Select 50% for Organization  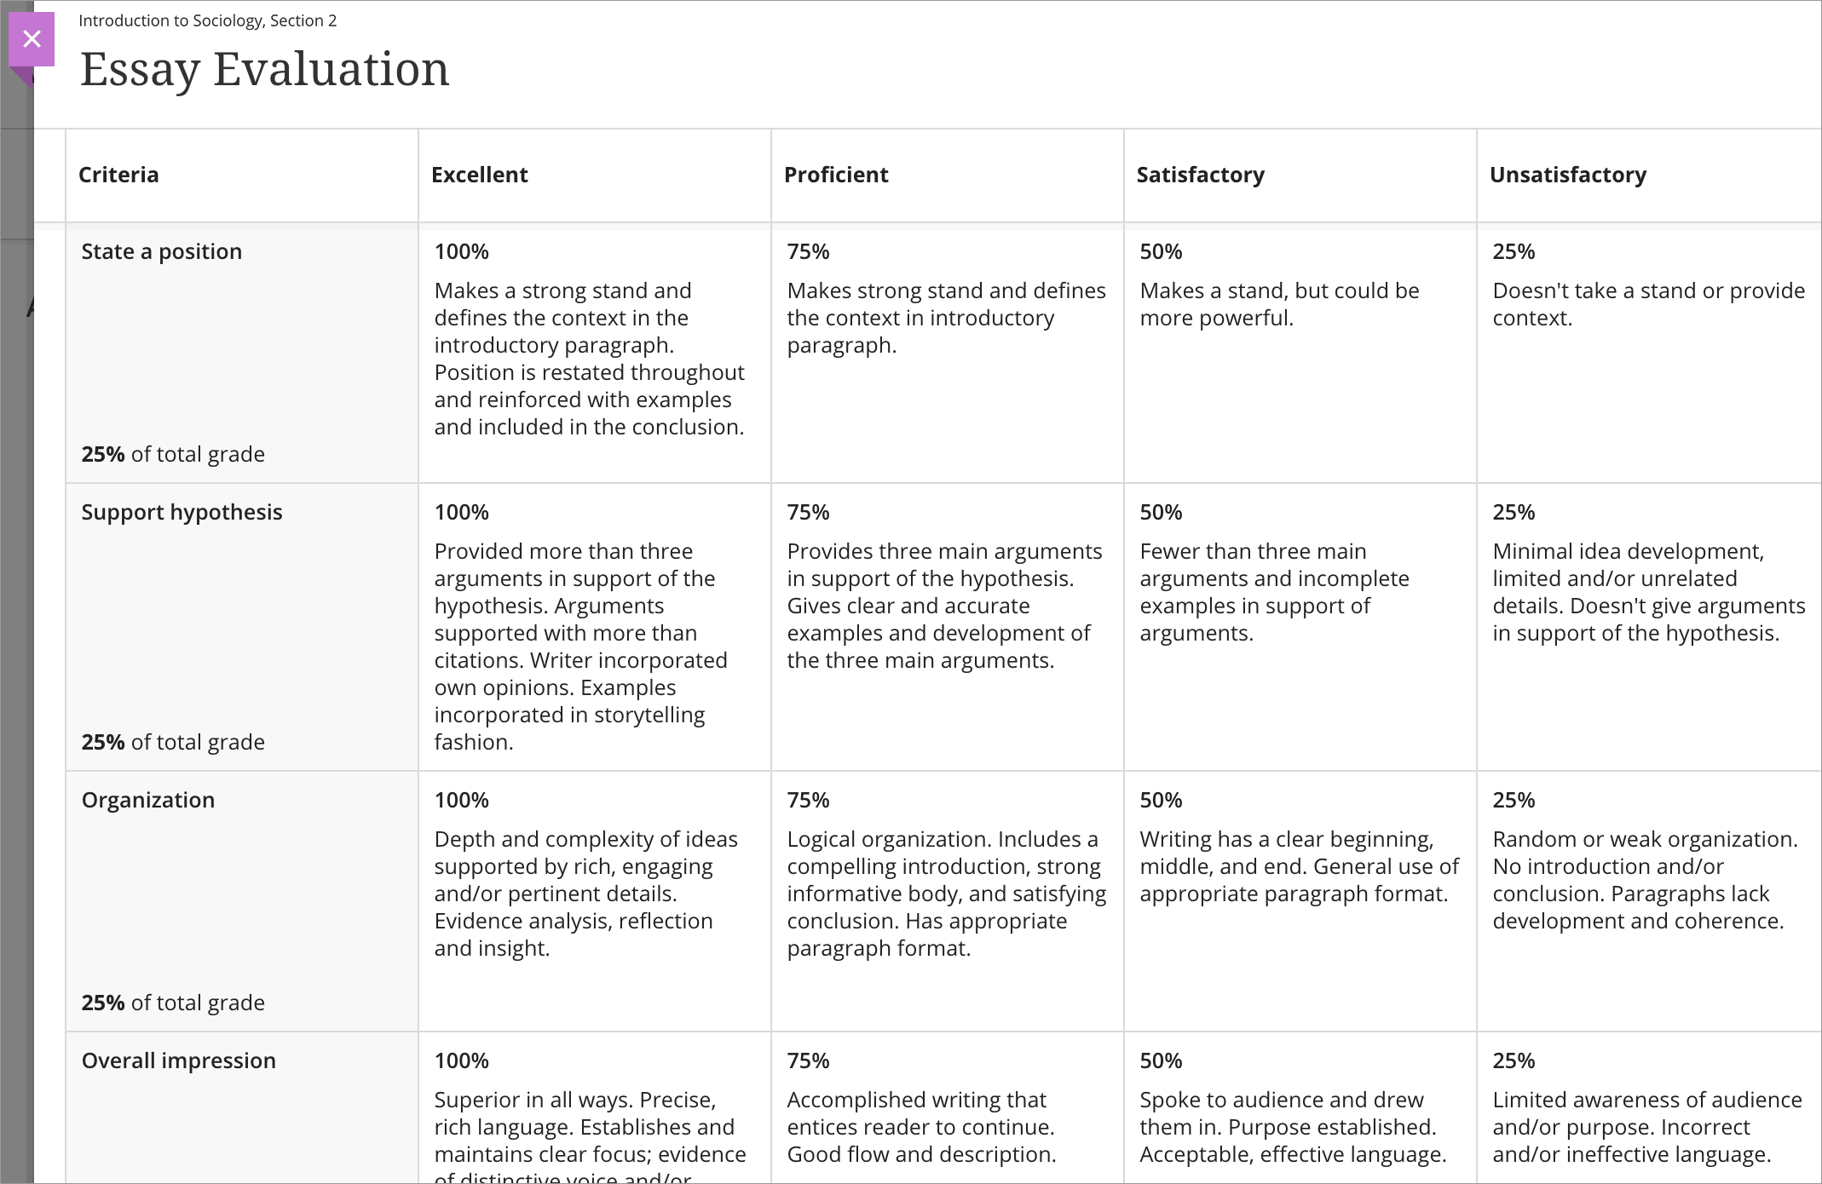(1160, 800)
